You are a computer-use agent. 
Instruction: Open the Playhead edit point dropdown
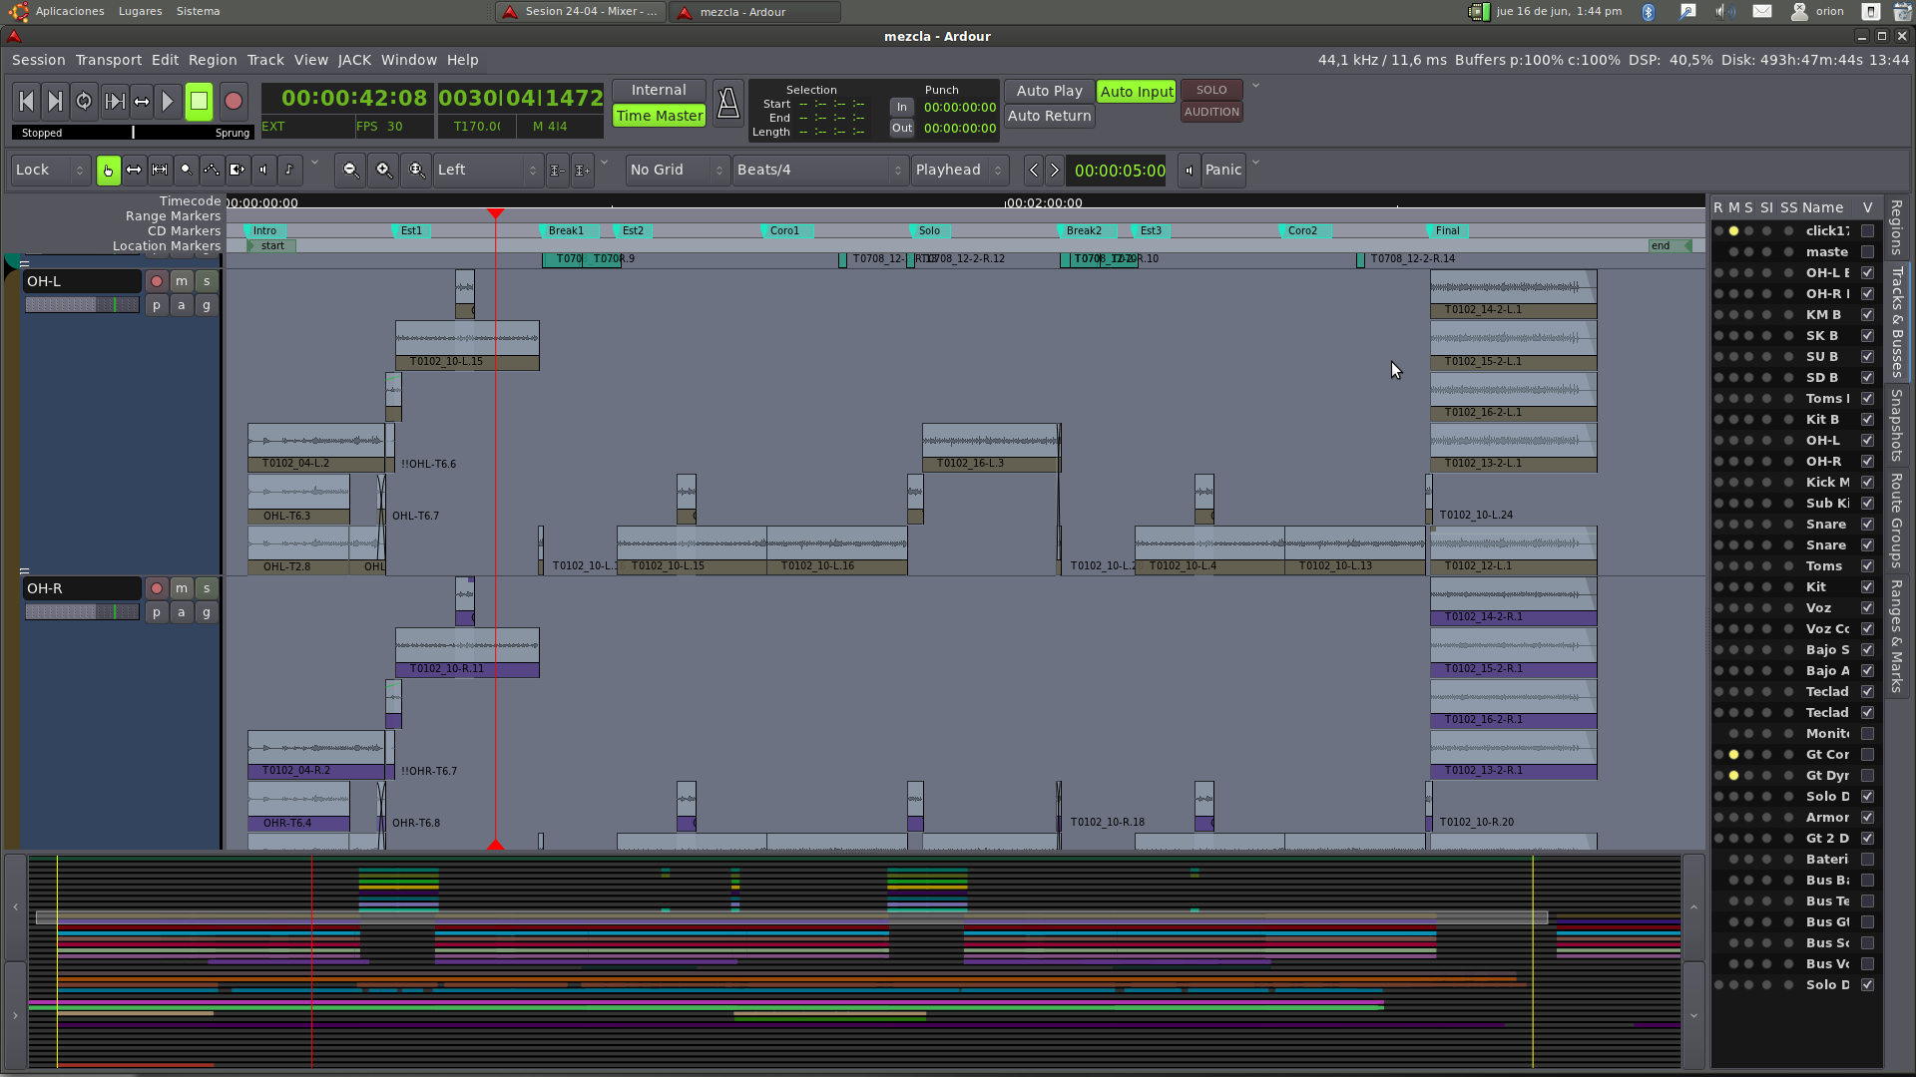tap(958, 171)
